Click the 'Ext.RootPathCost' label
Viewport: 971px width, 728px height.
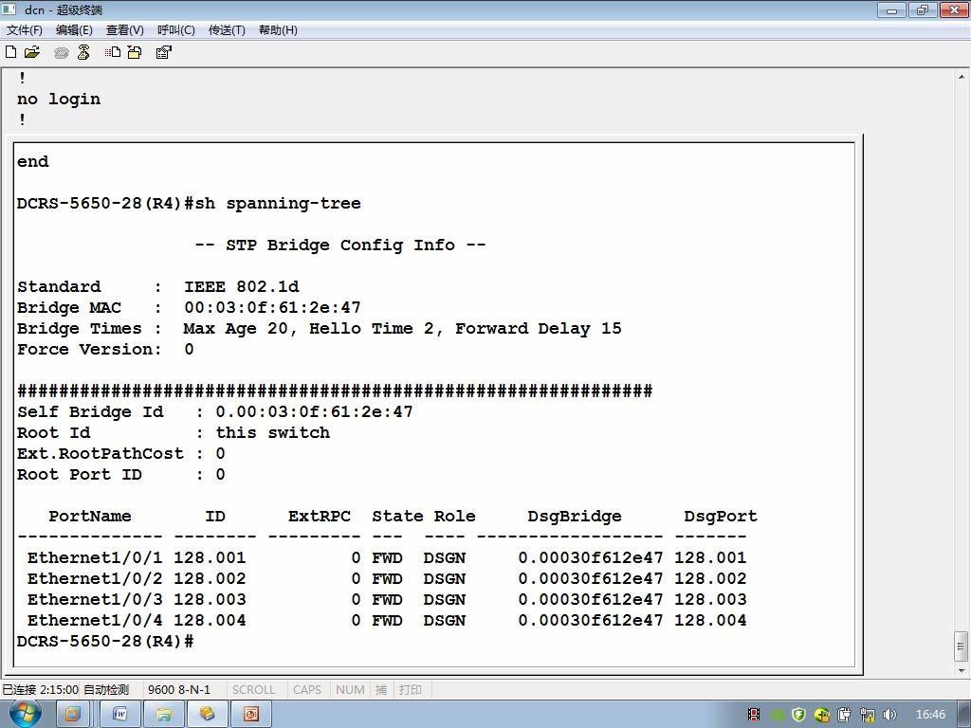point(101,454)
